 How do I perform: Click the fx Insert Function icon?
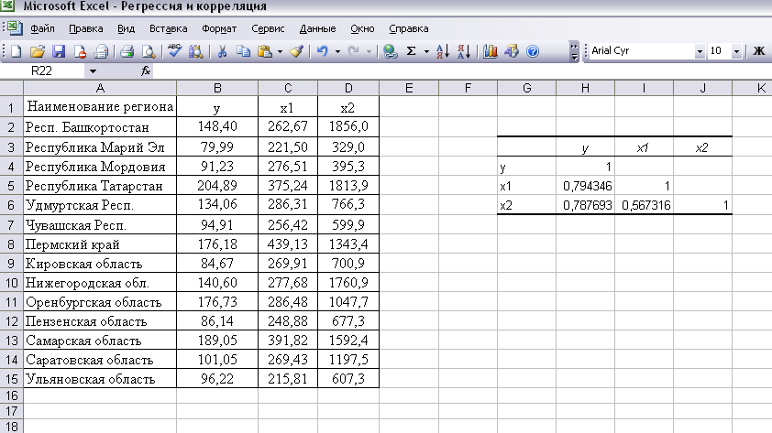pos(146,70)
